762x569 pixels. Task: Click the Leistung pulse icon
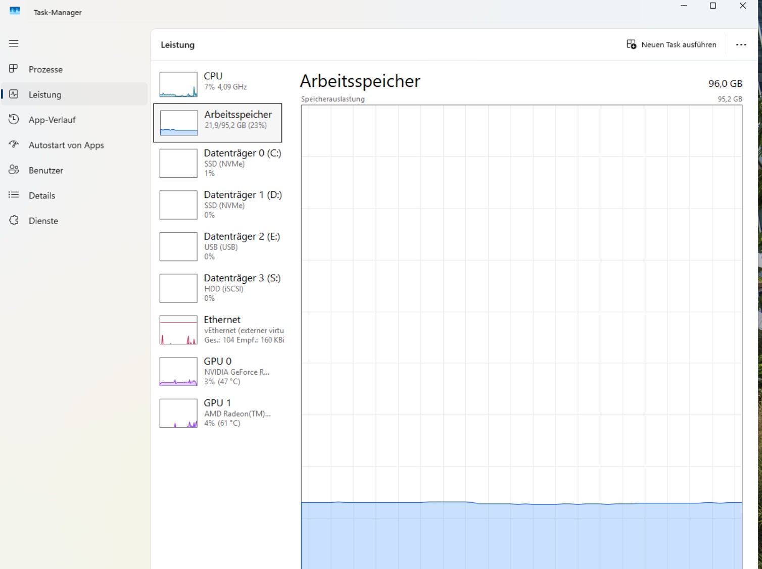14,94
